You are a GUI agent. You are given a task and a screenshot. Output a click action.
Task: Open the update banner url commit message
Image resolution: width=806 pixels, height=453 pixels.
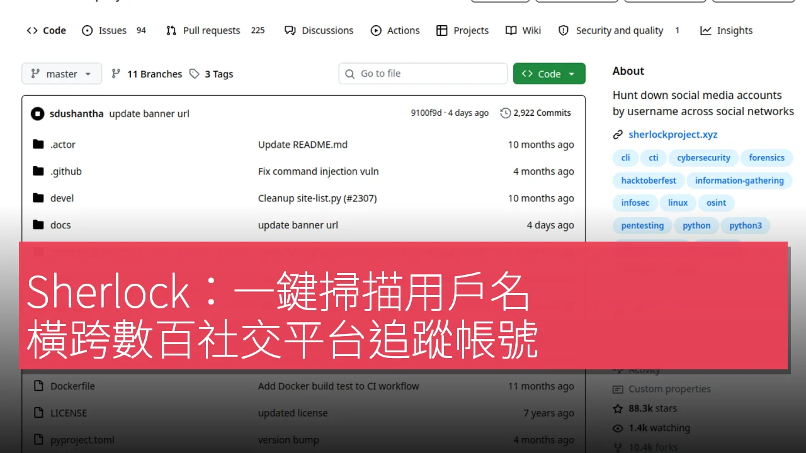(149, 113)
